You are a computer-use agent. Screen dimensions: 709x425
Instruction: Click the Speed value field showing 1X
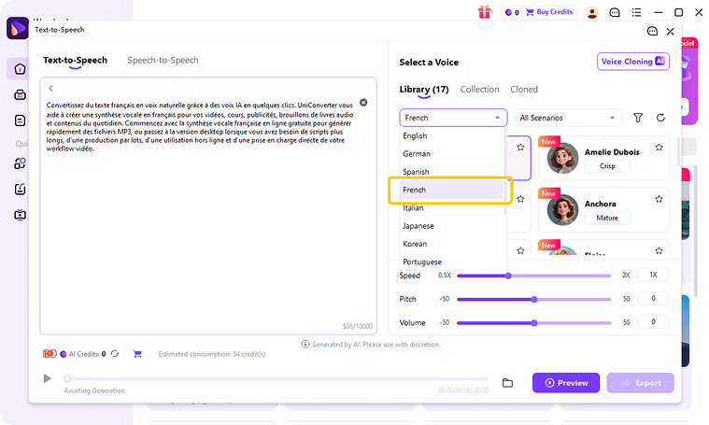(x=653, y=275)
